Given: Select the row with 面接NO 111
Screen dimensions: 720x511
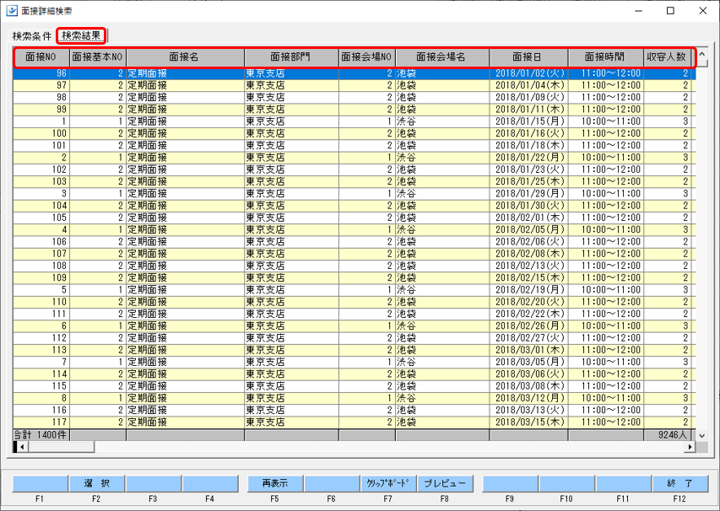Looking at the screenshot, I should (354, 314).
